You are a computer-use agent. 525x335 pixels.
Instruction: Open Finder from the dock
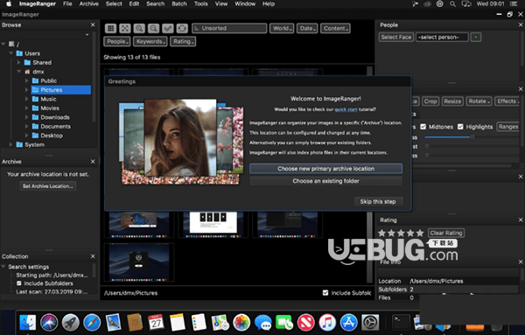click(x=27, y=322)
